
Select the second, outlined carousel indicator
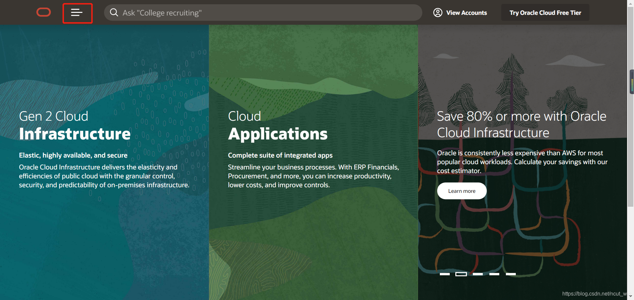(x=461, y=274)
